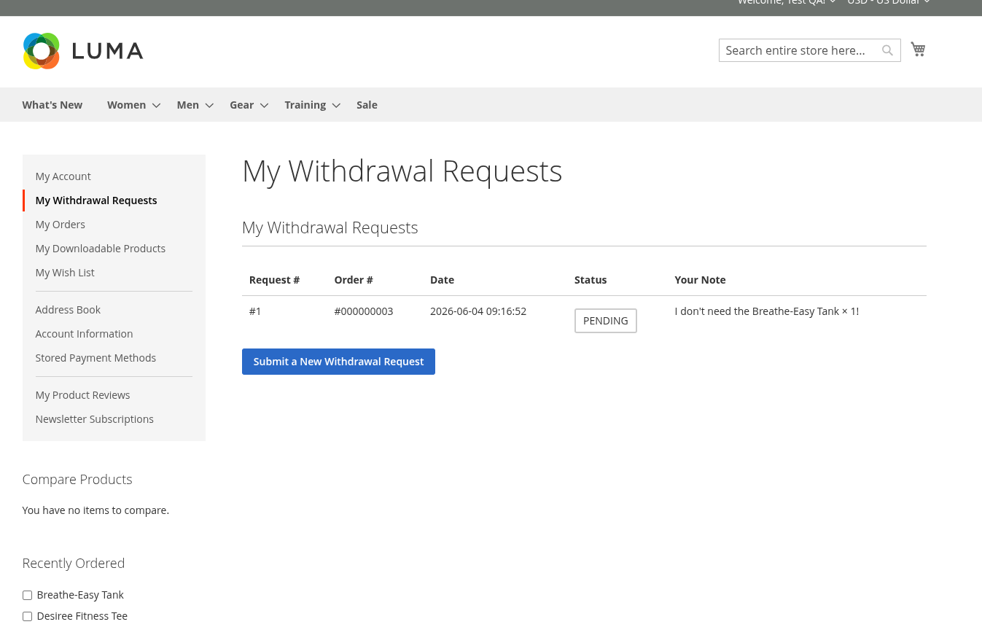This screenshot has width=982, height=627.
Task: Click the Compare Products heading
Action: pyautogui.click(x=77, y=480)
